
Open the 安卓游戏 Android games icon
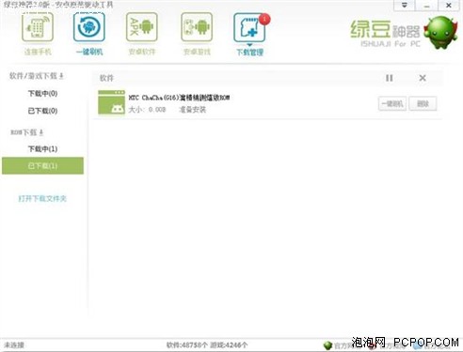tap(197, 27)
